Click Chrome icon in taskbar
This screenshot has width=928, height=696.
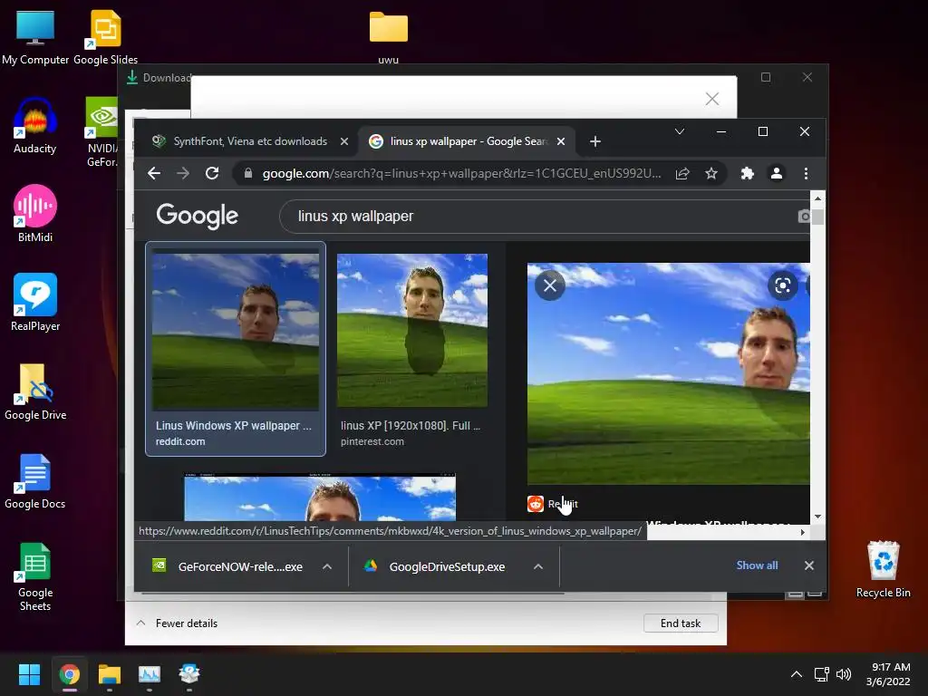click(x=69, y=674)
